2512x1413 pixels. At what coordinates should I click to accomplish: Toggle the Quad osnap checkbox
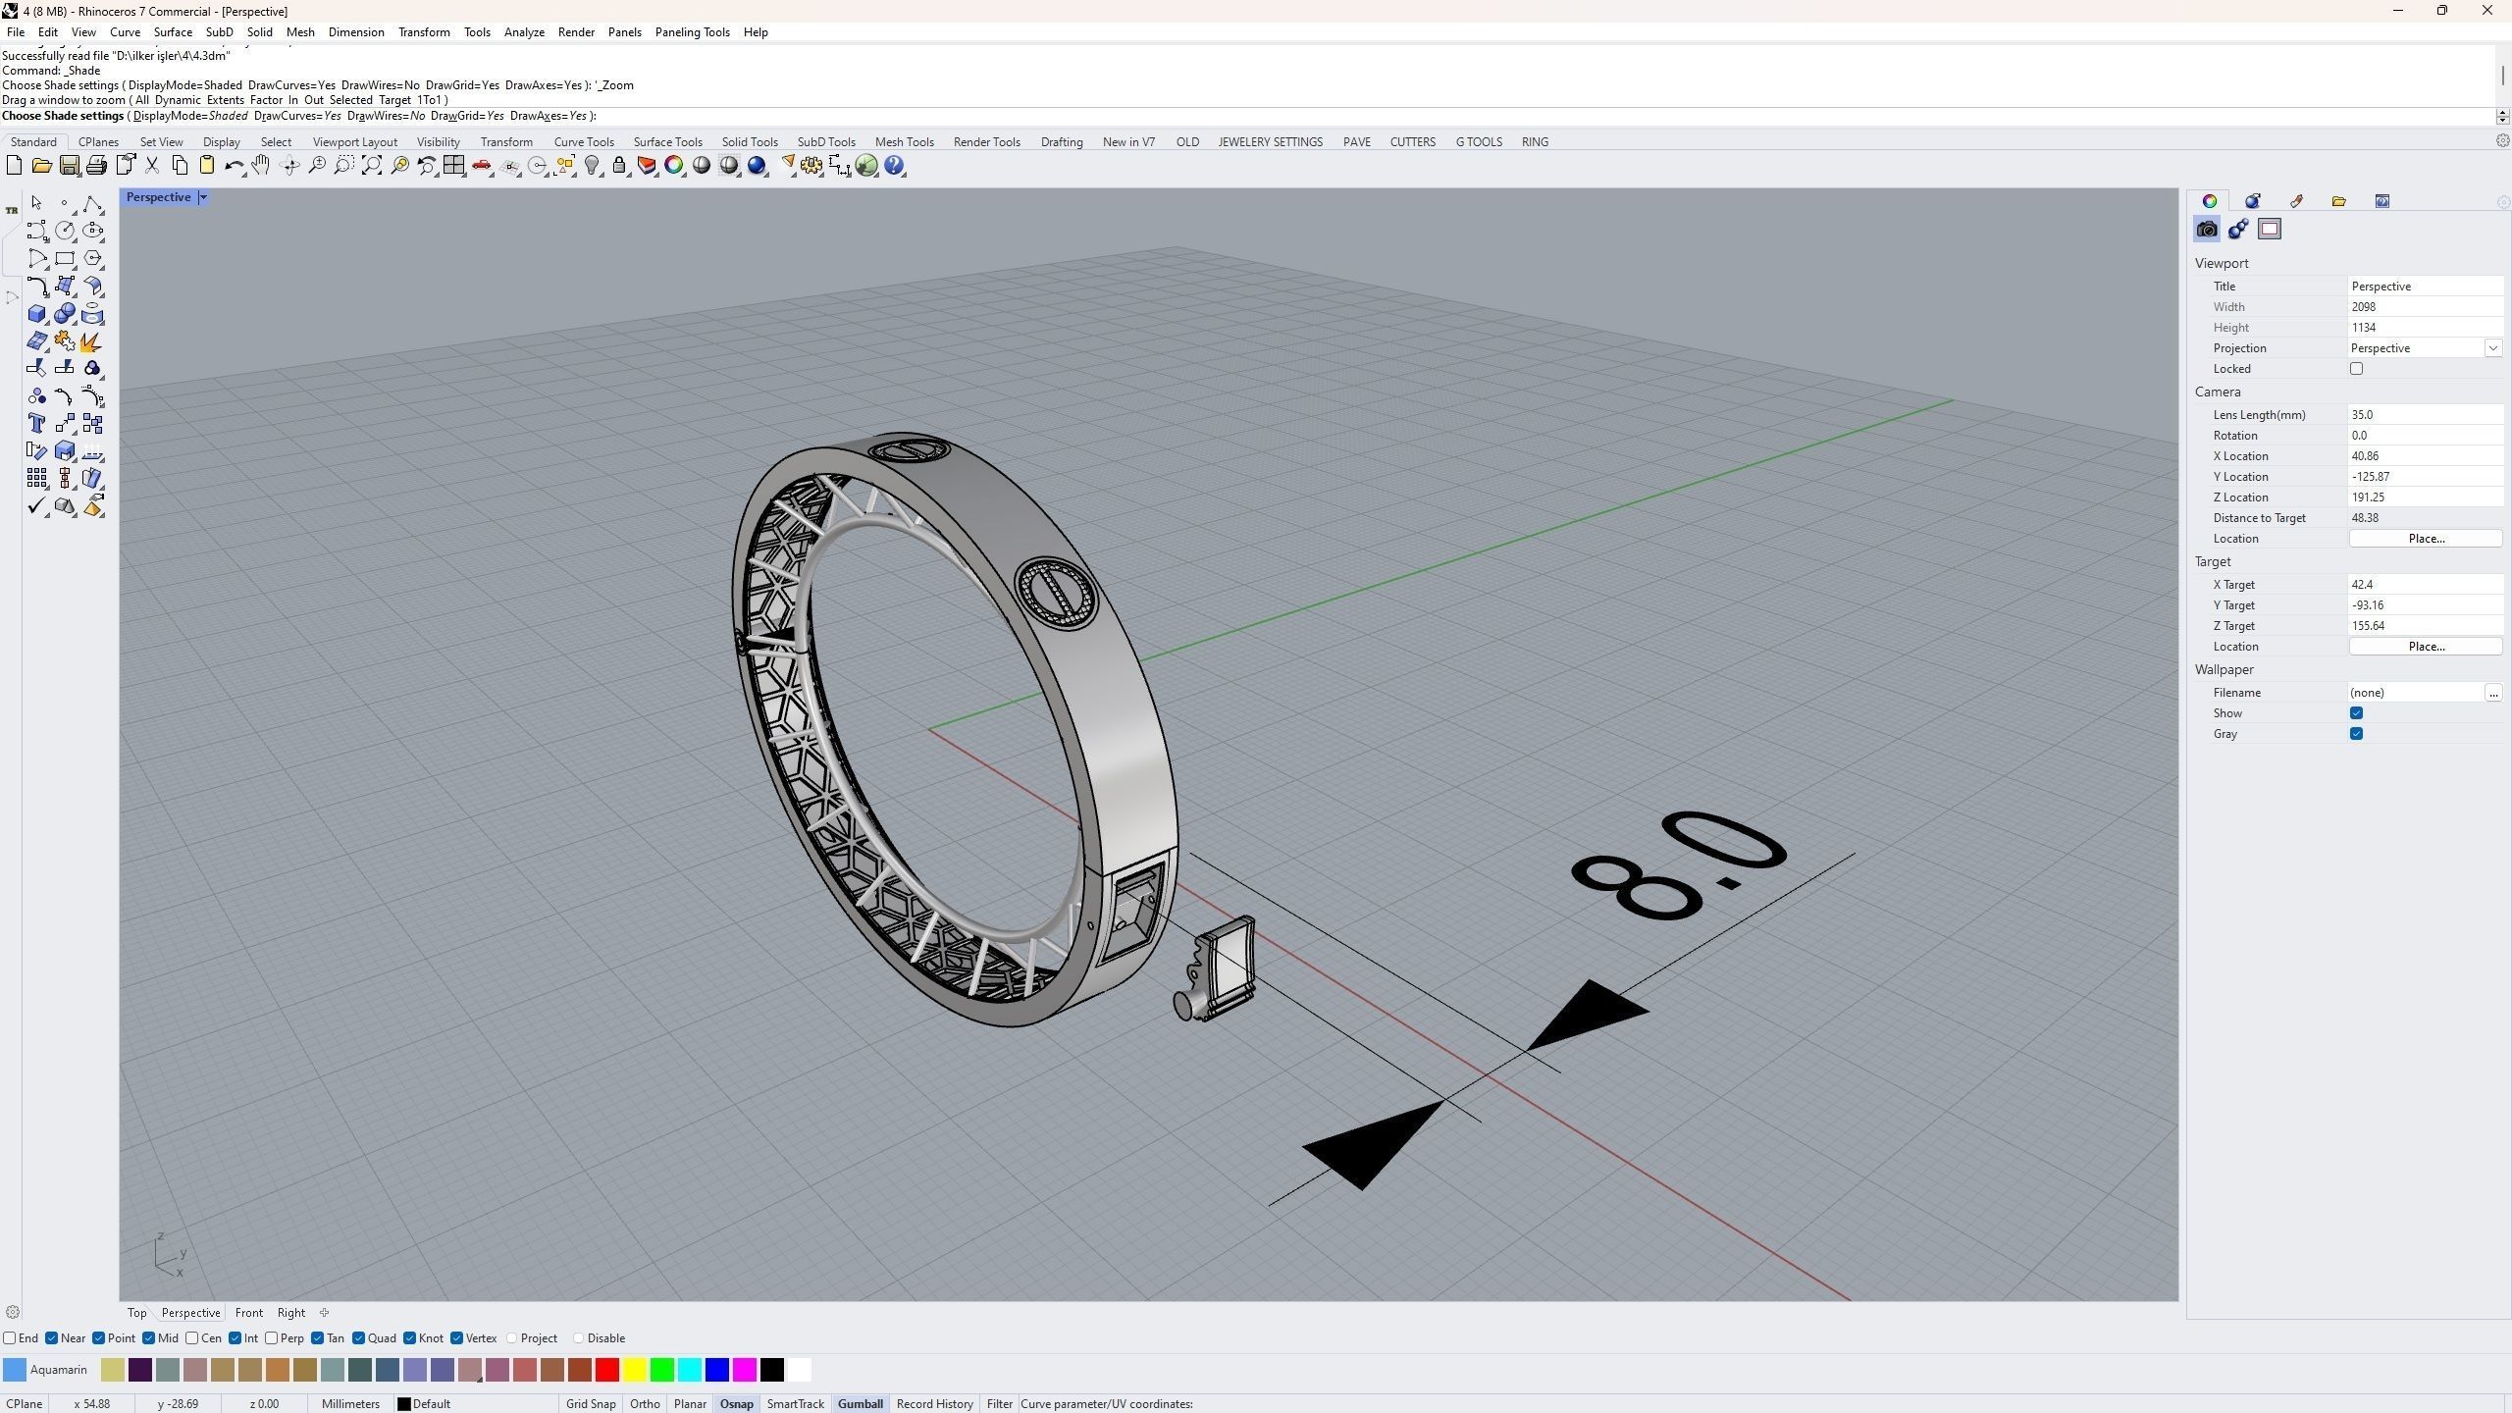click(x=359, y=1338)
